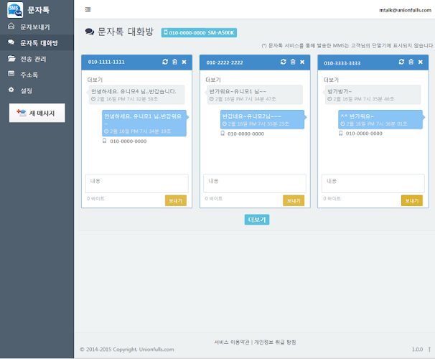Go to 주소록 in sidebar
This screenshot has width=435, height=359.
(x=37, y=75)
